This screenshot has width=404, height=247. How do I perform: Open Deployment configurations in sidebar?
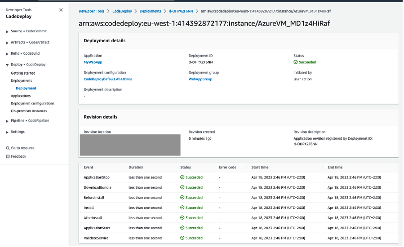pos(33,103)
